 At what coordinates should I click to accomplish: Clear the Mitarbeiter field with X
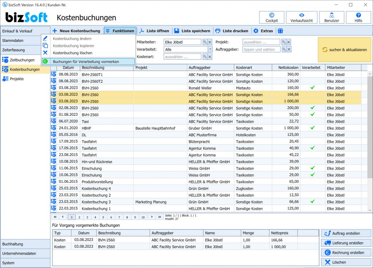point(210,42)
